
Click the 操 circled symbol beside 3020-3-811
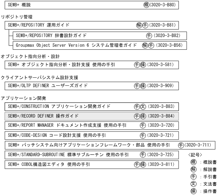point(143,165)
